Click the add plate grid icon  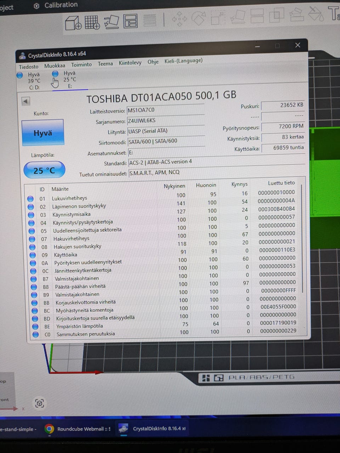pyautogui.click(x=92, y=22)
